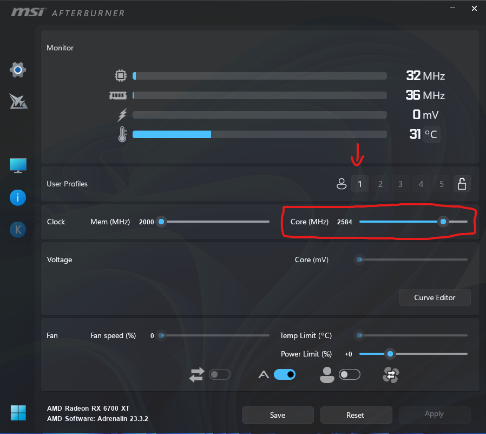486x434 pixels.
Task: Minimize the Afterburner window
Action: click(452, 8)
